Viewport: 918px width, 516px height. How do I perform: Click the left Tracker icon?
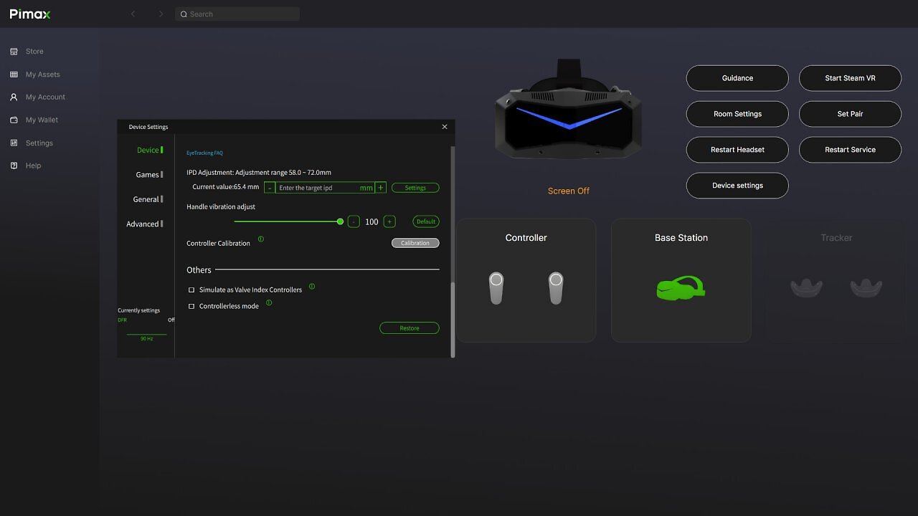pos(806,288)
